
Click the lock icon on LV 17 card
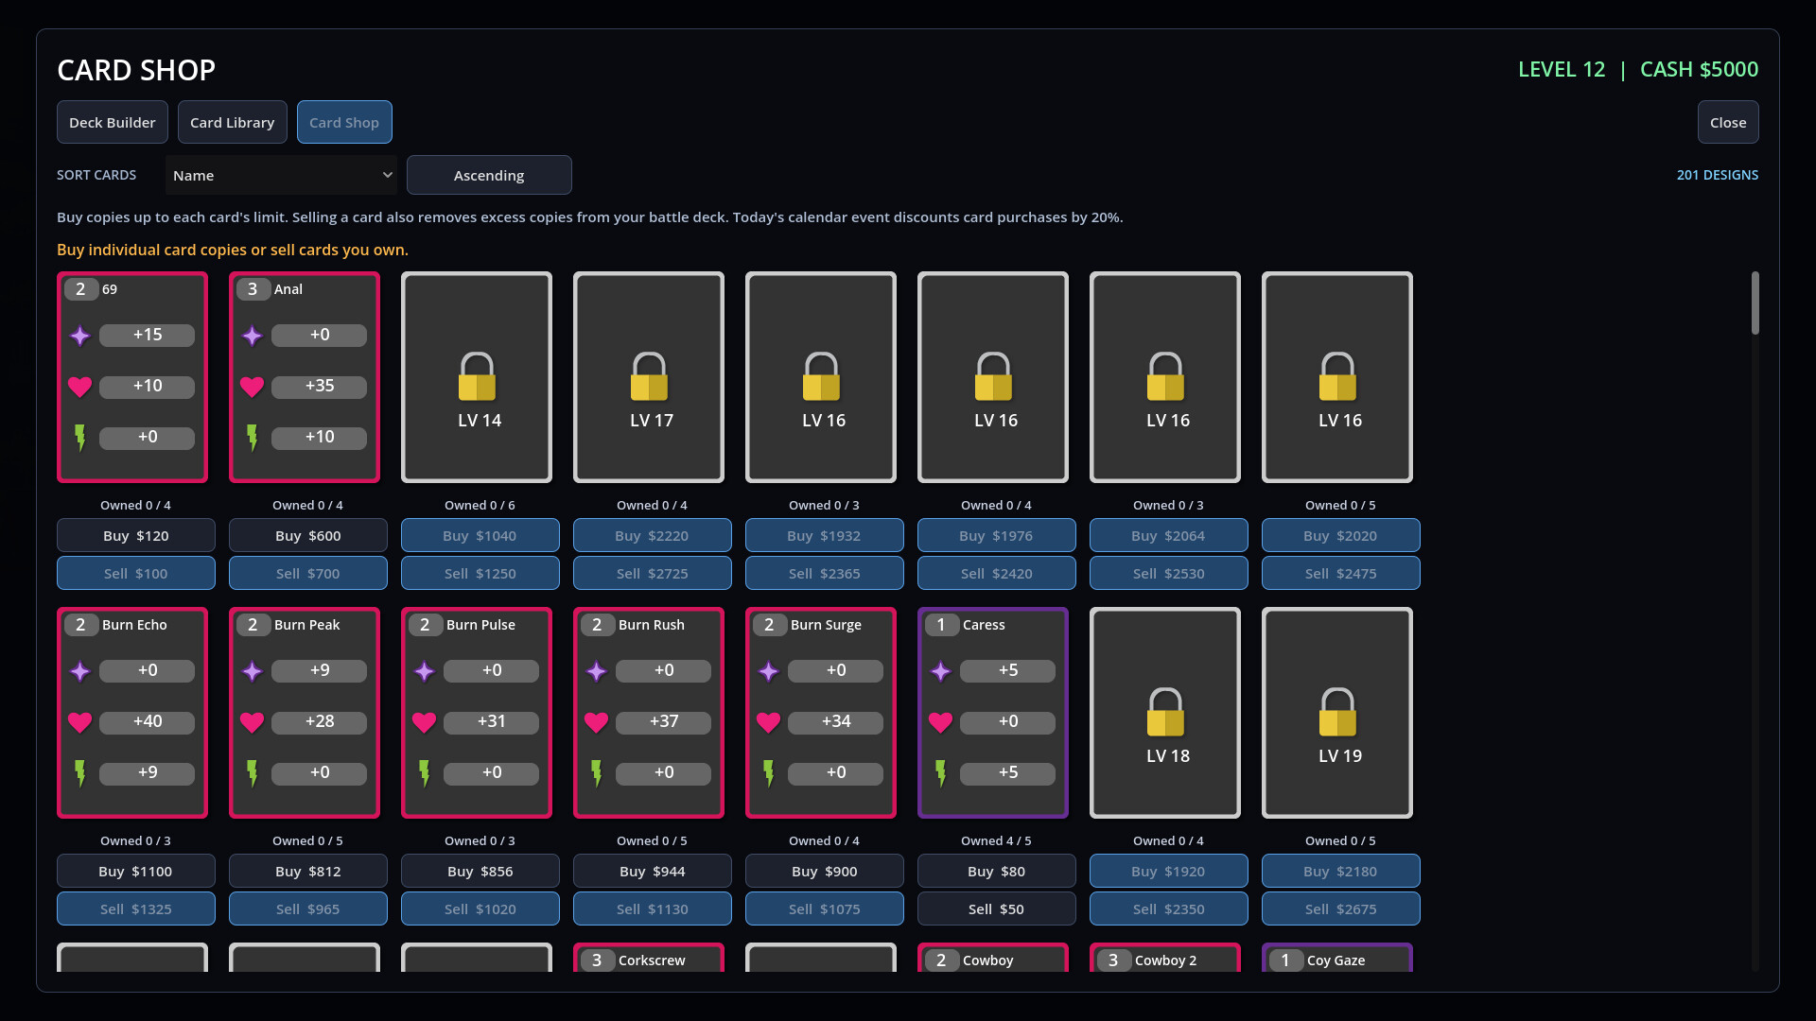coord(649,376)
